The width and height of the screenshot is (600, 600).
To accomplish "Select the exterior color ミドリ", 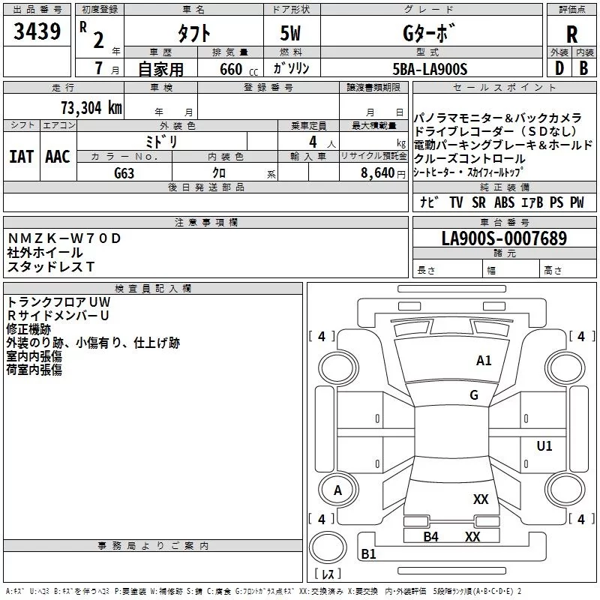I will (x=161, y=142).
